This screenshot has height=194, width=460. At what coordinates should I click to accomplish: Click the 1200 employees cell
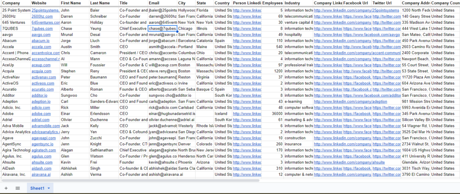pos(272,71)
